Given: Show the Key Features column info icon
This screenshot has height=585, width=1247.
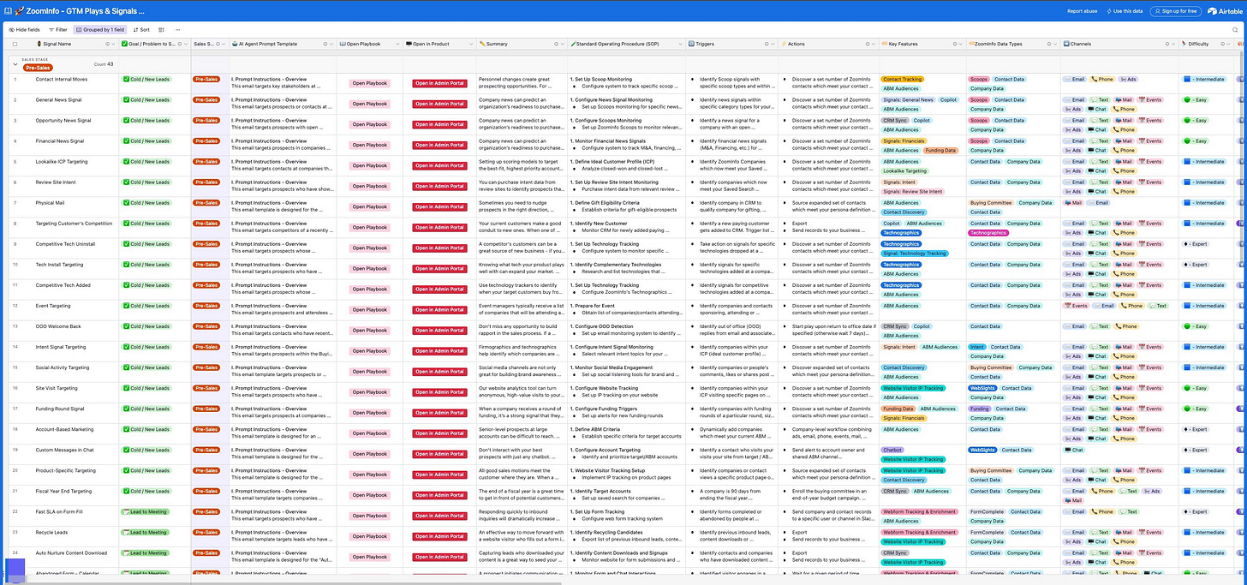Looking at the screenshot, I should pos(955,44).
